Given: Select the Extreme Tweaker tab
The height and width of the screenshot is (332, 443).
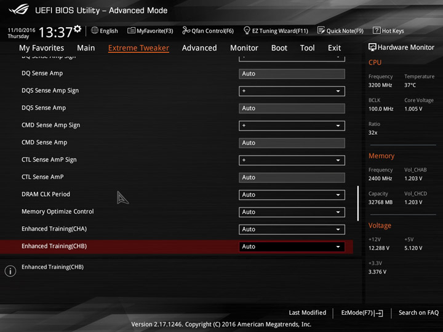Looking at the screenshot, I should [138, 48].
